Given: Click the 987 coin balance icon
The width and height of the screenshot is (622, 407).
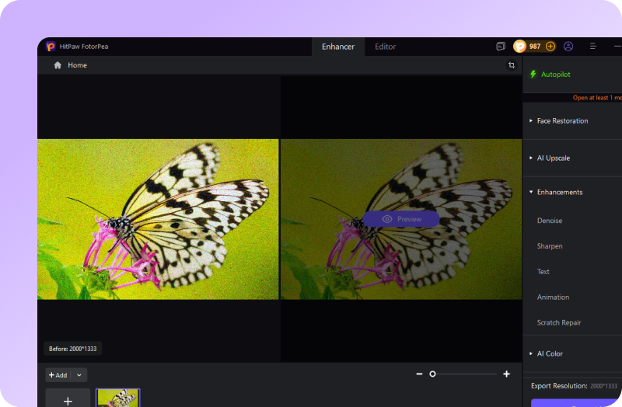Looking at the screenshot, I should 519,47.
